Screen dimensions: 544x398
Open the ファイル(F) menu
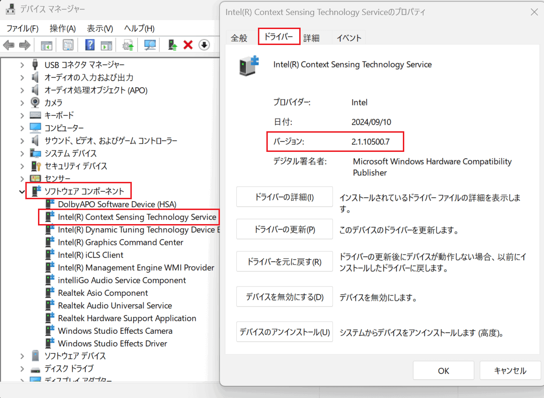click(x=23, y=29)
